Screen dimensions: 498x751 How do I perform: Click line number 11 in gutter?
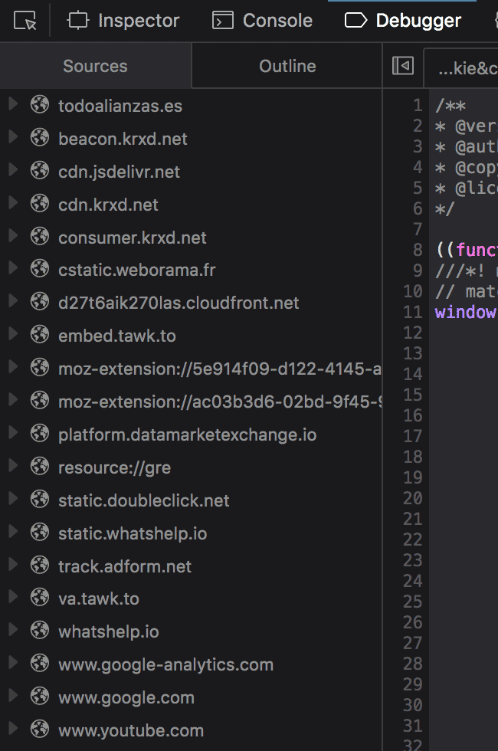point(413,312)
